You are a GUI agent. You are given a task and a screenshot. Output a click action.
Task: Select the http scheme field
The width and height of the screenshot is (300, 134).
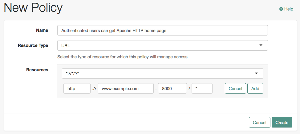(77, 88)
